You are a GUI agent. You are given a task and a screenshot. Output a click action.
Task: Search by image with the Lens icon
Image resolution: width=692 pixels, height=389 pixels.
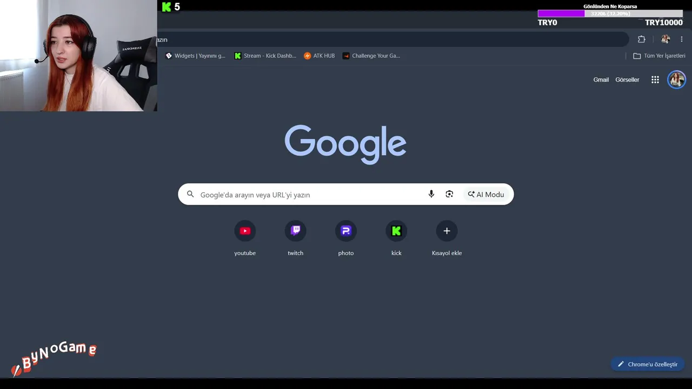click(449, 194)
